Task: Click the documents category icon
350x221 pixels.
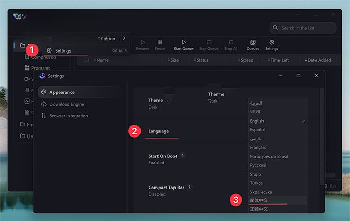Action: point(27,112)
